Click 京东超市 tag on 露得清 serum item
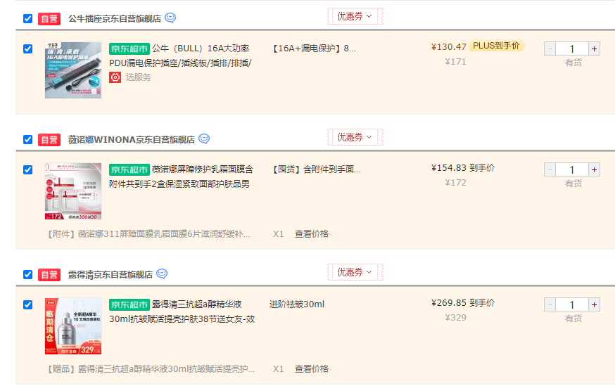 pos(129,304)
